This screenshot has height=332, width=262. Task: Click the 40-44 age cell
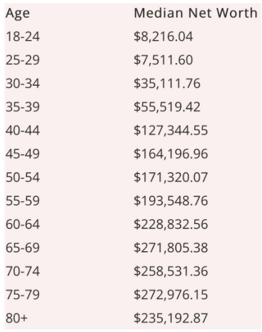pos(23,130)
